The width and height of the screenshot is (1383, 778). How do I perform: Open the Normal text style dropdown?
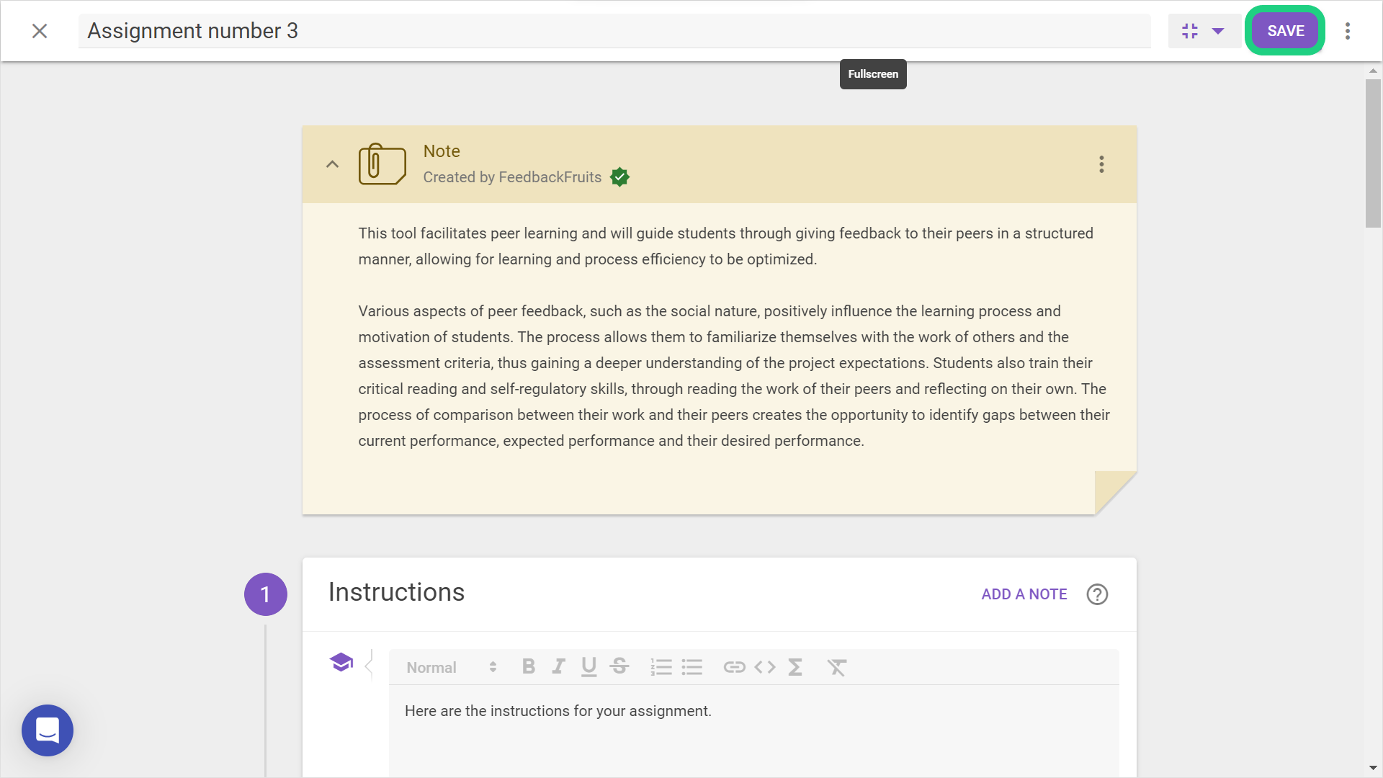pyautogui.click(x=452, y=667)
